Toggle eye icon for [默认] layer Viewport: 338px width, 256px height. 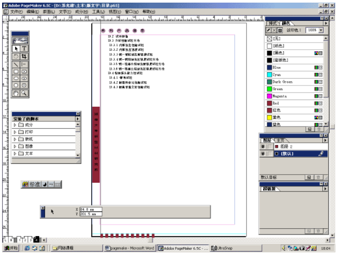[x=263, y=153]
